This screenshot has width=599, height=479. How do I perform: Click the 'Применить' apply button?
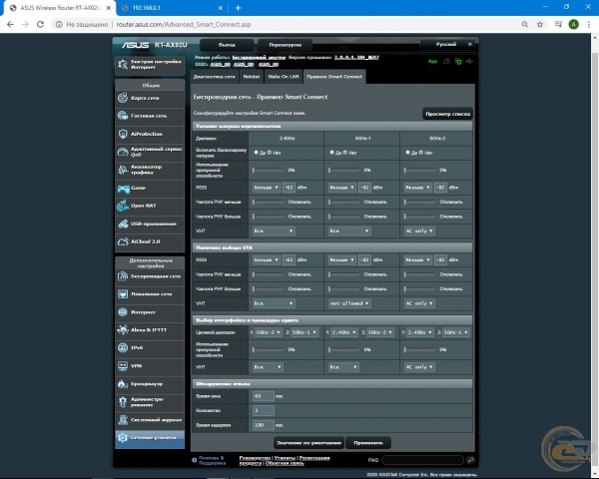368,442
